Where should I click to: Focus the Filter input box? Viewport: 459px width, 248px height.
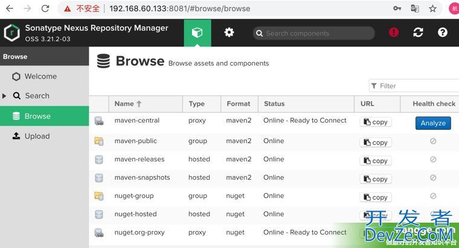414,86
